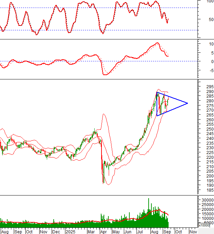This screenshot has height=234, width=214.
Task: Select the Dec month label on time axis
Action: point(56,232)
